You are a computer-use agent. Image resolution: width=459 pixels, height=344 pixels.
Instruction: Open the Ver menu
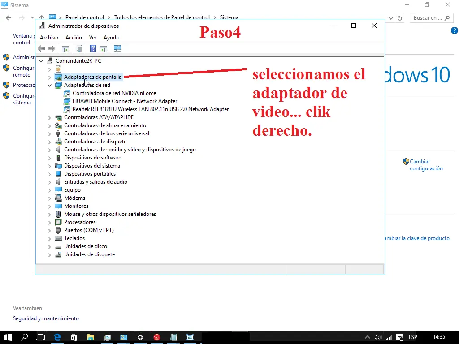[x=93, y=38]
